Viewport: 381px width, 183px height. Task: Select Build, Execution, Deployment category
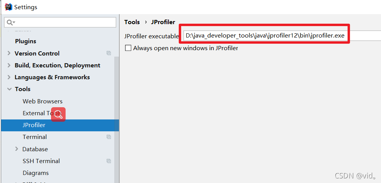57,65
